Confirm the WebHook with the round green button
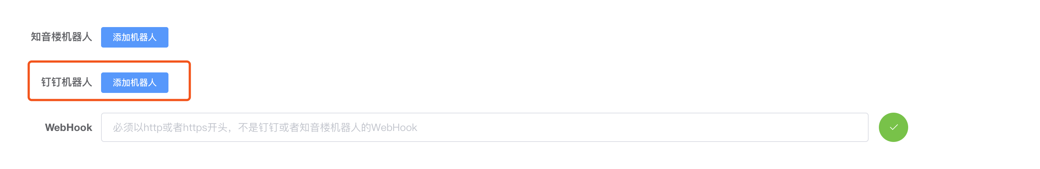The height and width of the screenshot is (169, 1040). (x=893, y=127)
